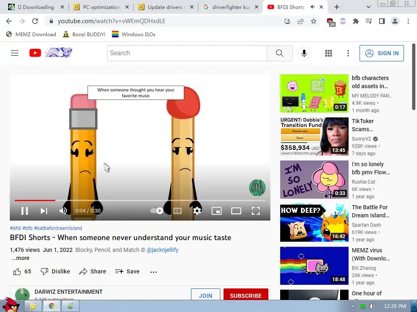Focus the YouTube Search field
Image resolution: width=417 pixels, height=312 pixels.
(187, 53)
